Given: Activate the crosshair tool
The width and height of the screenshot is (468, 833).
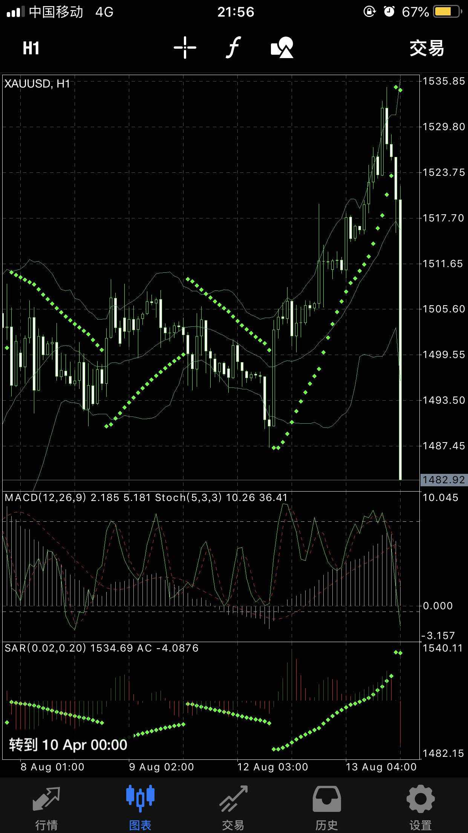Looking at the screenshot, I should (185, 48).
